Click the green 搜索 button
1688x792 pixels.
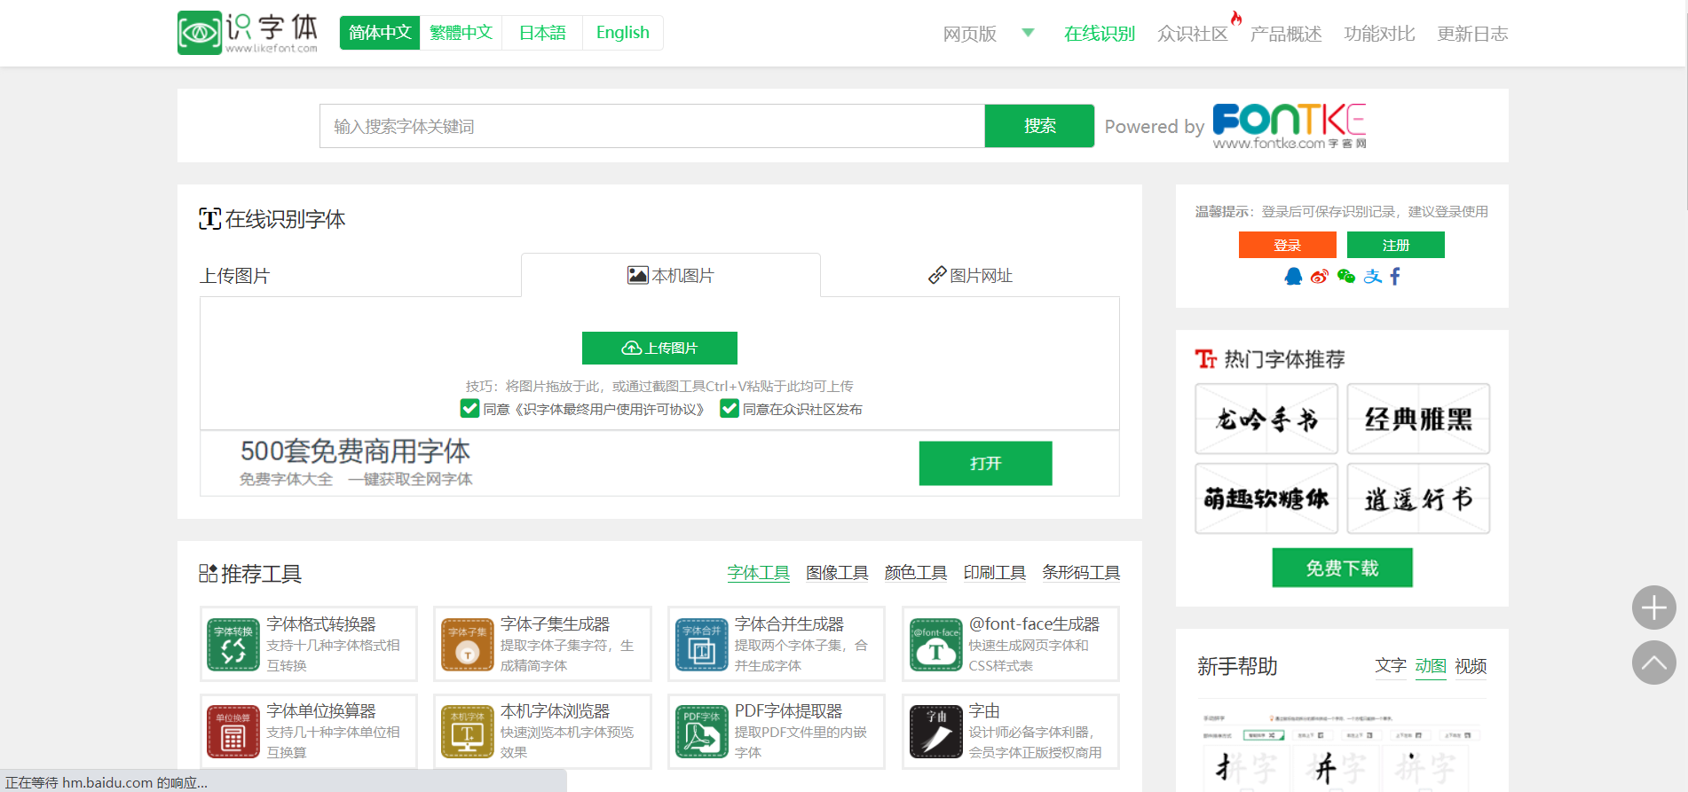[1039, 126]
